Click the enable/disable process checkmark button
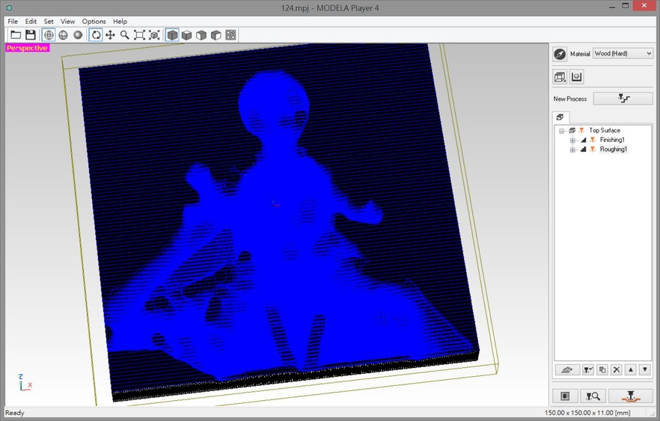This screenshot has width=660, height=421. tap(588, 369)
